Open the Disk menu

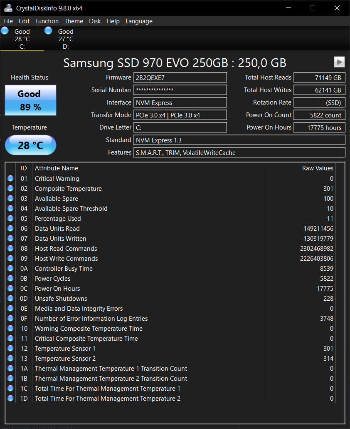[x=95, y=21]
